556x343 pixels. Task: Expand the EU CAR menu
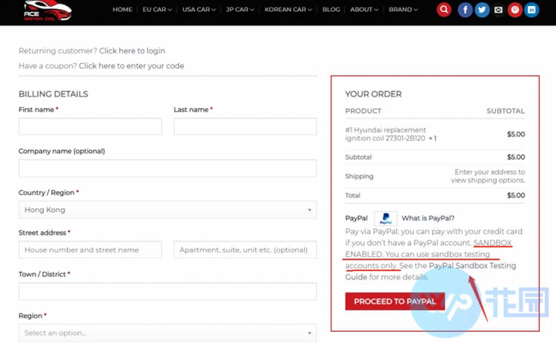pos(157,10)
